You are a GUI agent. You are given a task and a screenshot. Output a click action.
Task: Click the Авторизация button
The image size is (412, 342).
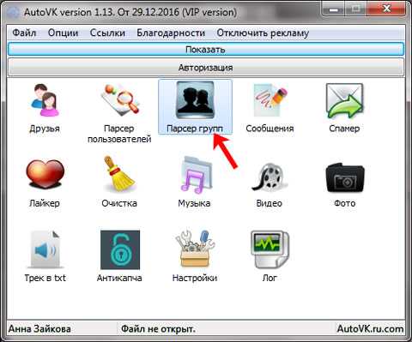click(206, 68)
